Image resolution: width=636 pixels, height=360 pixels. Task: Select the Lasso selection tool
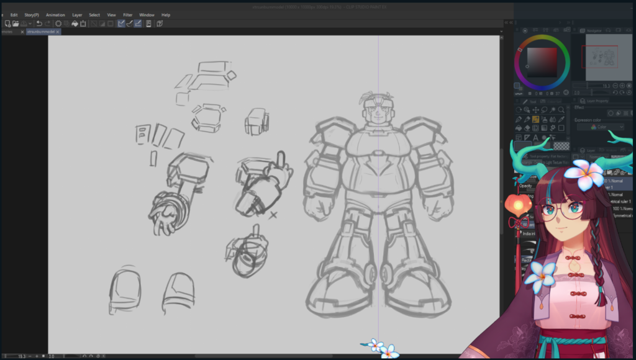544,110
